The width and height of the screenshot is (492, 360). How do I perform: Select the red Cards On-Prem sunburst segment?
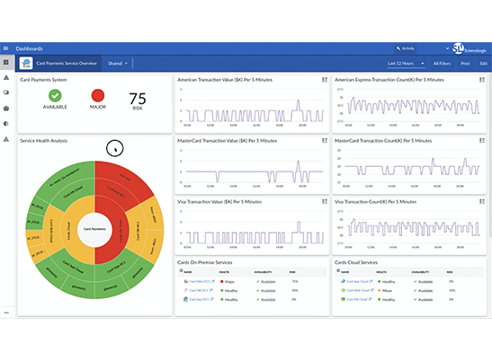tap(120, 231)
